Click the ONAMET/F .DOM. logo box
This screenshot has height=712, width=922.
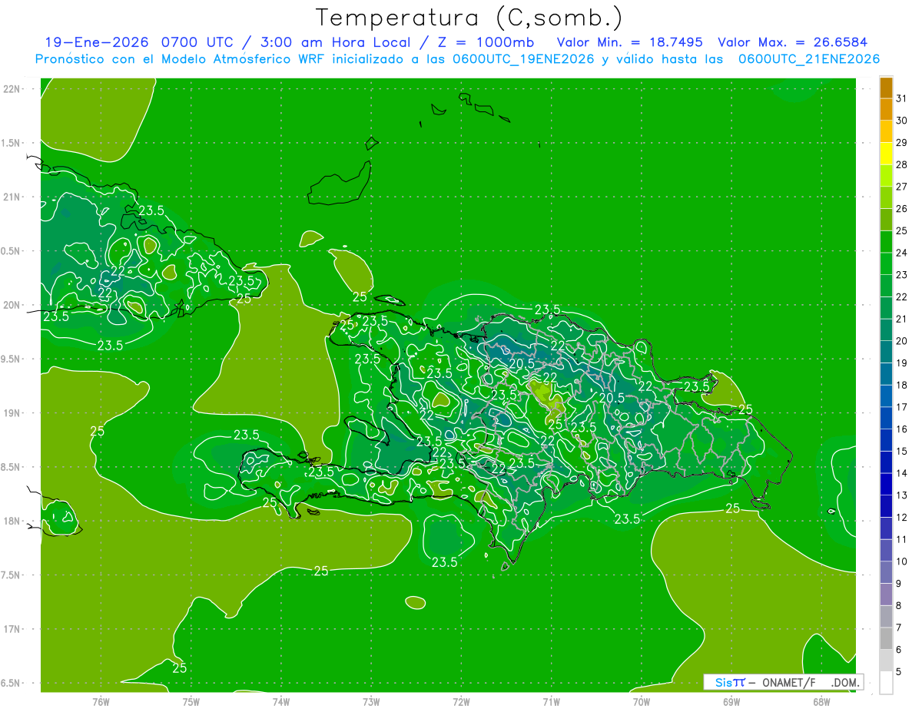pyautogui.click(x=783, y=682)
